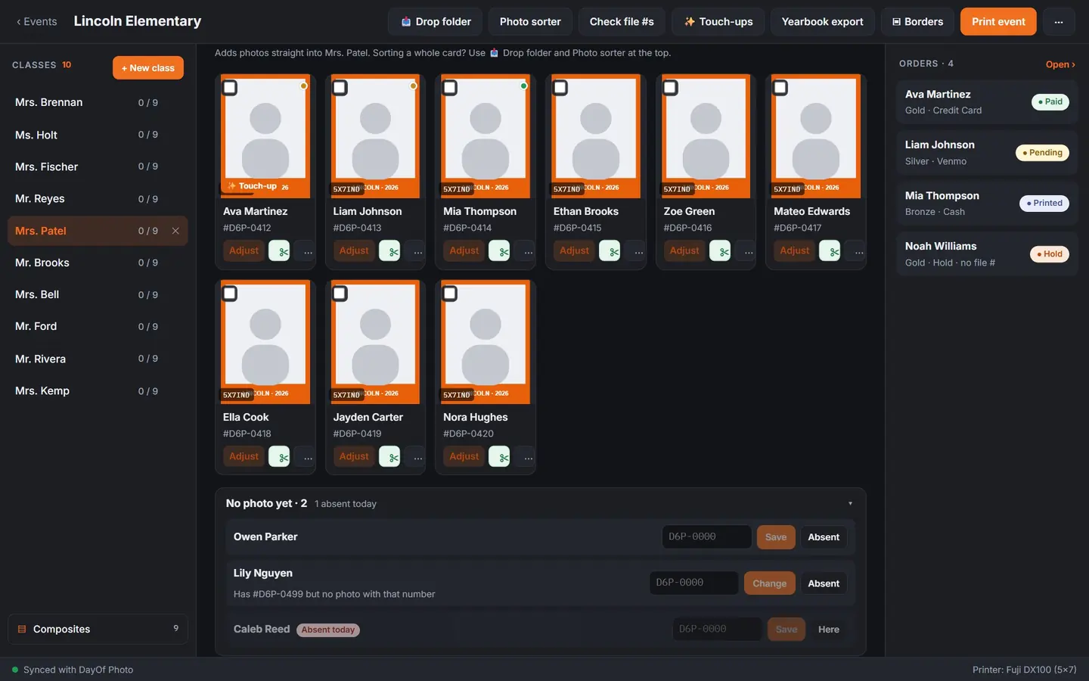This screenshot has width=1089, height=681.
Task: Select Ella Cook's photo checkbox
Action: [230, 294]
